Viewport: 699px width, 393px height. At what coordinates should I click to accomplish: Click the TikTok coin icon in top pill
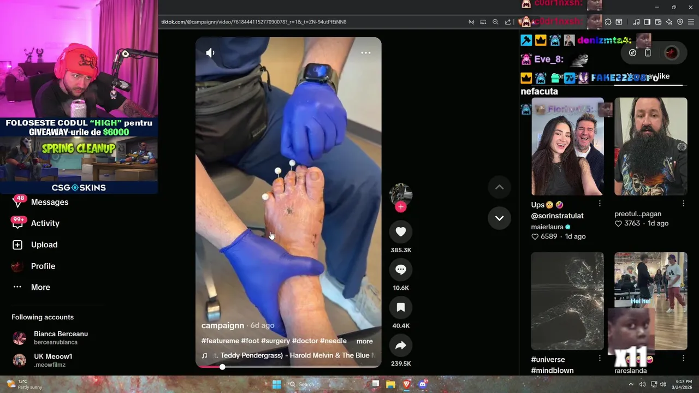[632, 53]
